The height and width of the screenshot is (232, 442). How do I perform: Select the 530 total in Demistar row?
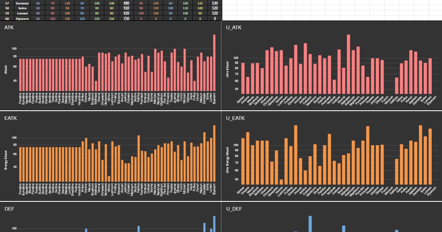point(215,3)
